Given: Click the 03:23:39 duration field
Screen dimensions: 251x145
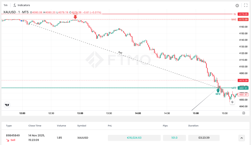Looking at the screenshot, I should click(204, 138).
